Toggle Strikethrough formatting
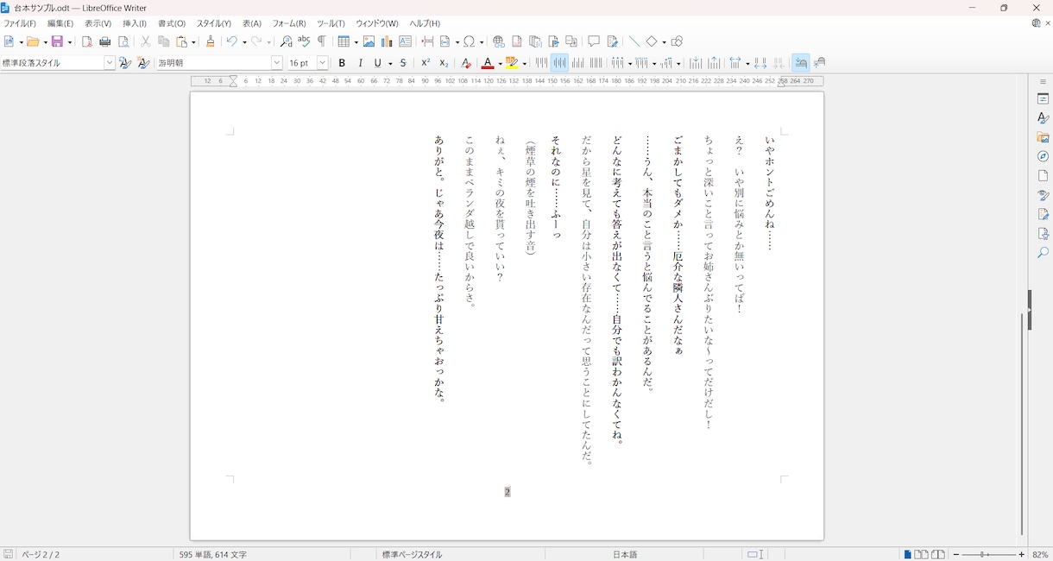 coord(403,63)
